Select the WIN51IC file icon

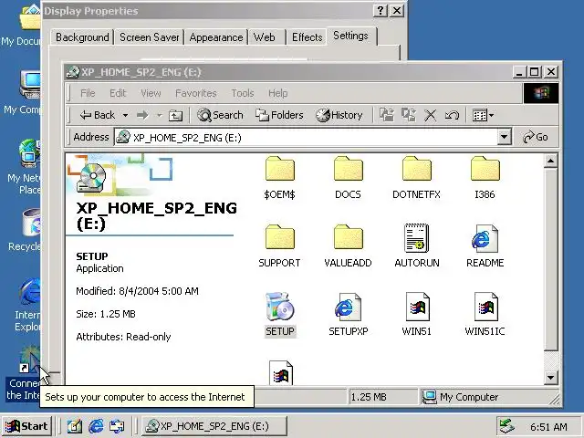click(485, 307)
